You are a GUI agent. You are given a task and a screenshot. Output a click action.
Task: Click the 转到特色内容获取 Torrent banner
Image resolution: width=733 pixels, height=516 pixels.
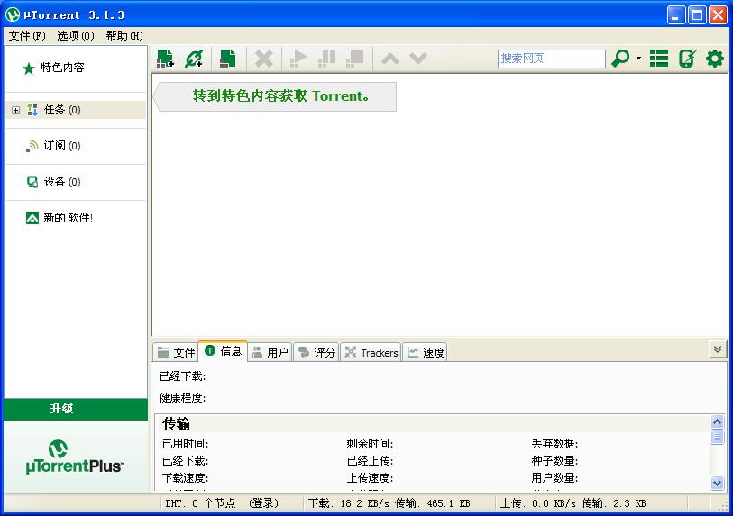tap(276, 96)
